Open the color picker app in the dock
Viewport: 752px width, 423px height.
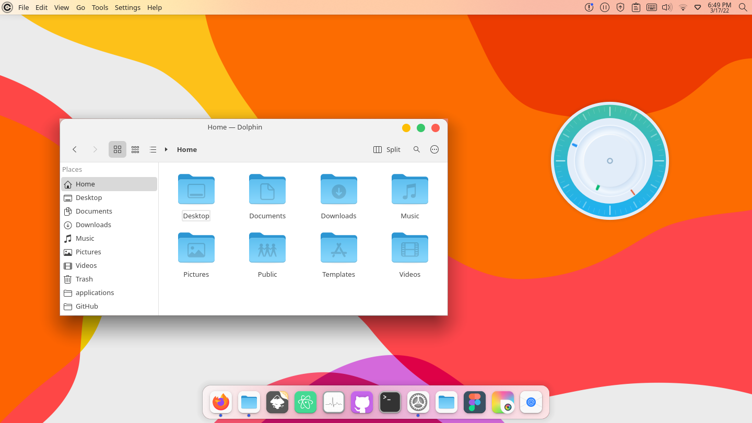(503, 403)
